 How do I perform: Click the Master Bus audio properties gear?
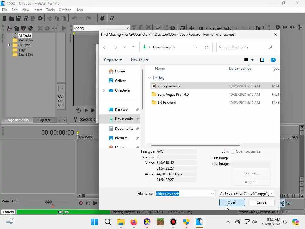(x=278, y=27)
